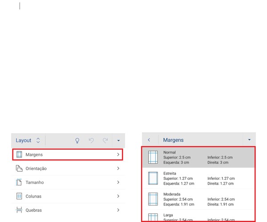The width and height of the screenshot is (267, 222).
Task: Select the Estreita margin preset
Action: 198,178
